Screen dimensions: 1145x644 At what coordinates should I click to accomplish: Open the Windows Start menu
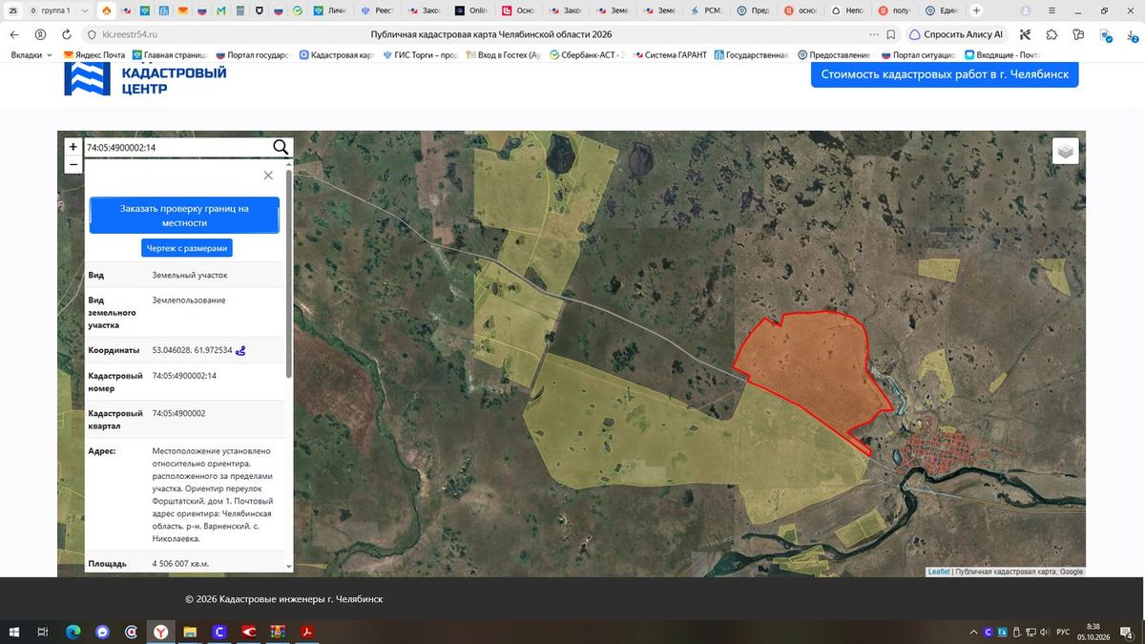click(14, 632)
